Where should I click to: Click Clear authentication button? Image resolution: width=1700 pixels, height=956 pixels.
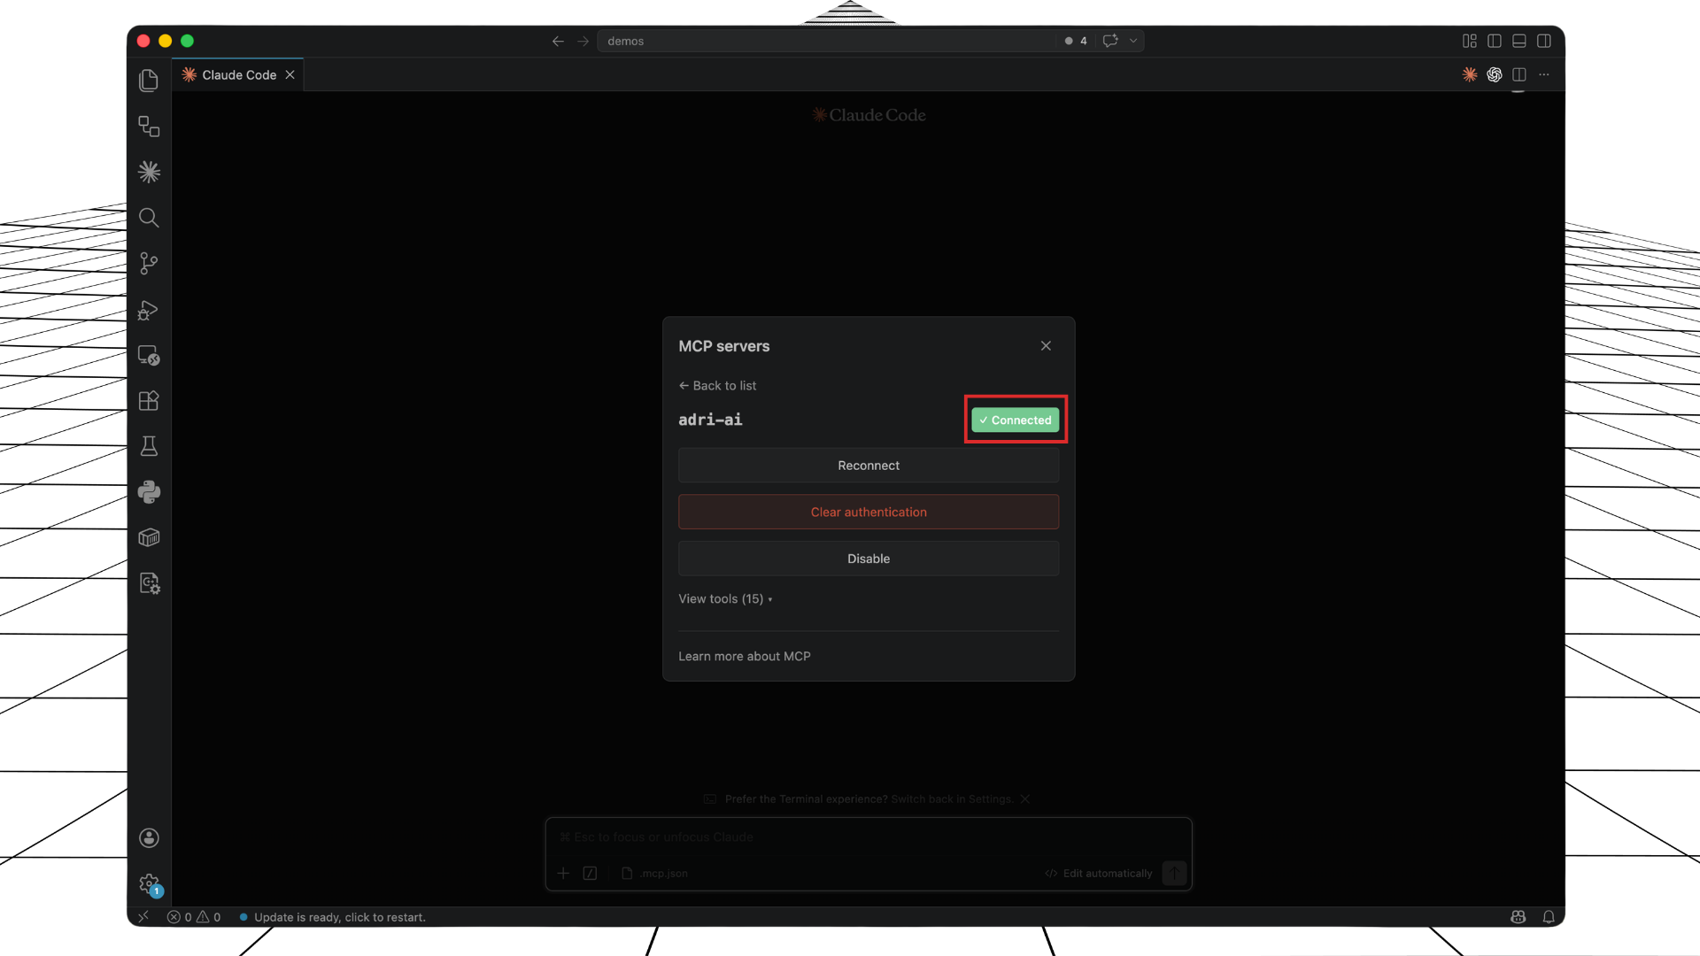click(x=868, y=513)
